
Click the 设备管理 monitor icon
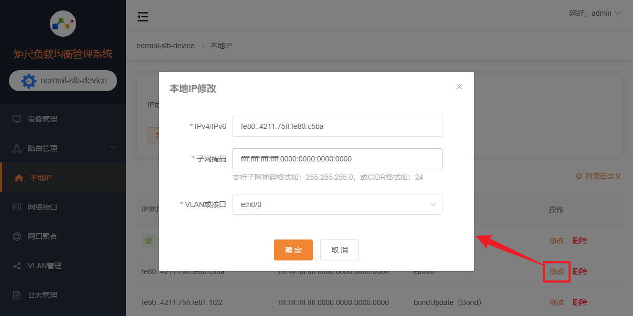17,119
